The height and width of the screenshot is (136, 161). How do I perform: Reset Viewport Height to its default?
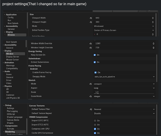pyautogui.click(x=91, y=22)
